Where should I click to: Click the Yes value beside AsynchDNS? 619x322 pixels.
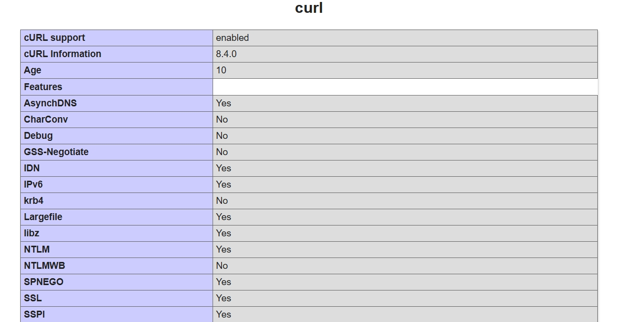223,103
